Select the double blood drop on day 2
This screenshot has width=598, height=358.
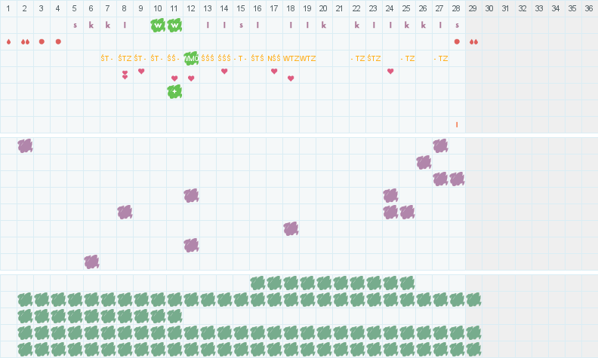[25, 41]
